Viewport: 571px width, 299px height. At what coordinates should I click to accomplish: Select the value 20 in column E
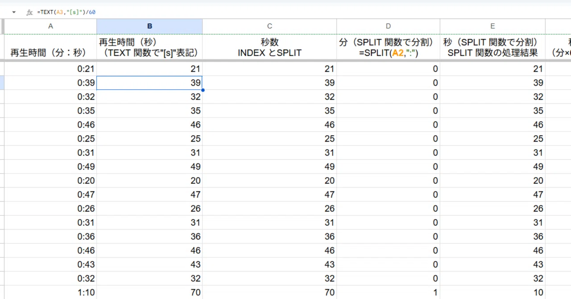point(492,180)
